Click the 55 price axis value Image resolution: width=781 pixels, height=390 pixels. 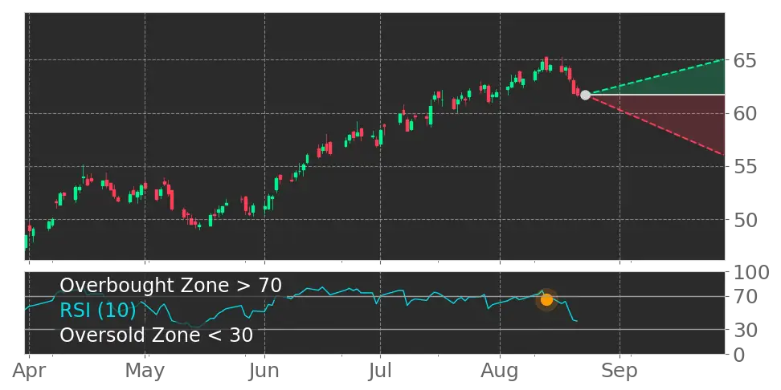pyautogui.click(x=745, y=167)
